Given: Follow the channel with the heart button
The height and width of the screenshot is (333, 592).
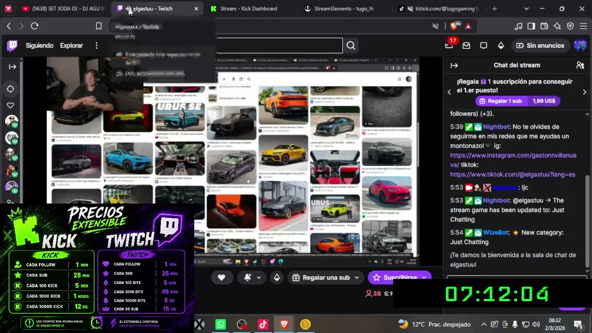Looking at the screenshot, I should 222,277.
